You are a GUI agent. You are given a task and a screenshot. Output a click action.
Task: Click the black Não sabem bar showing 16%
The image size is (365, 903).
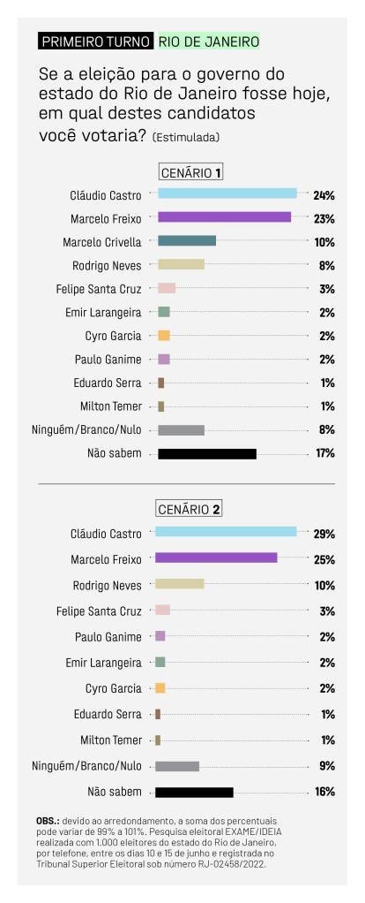(x=194, y=793)
